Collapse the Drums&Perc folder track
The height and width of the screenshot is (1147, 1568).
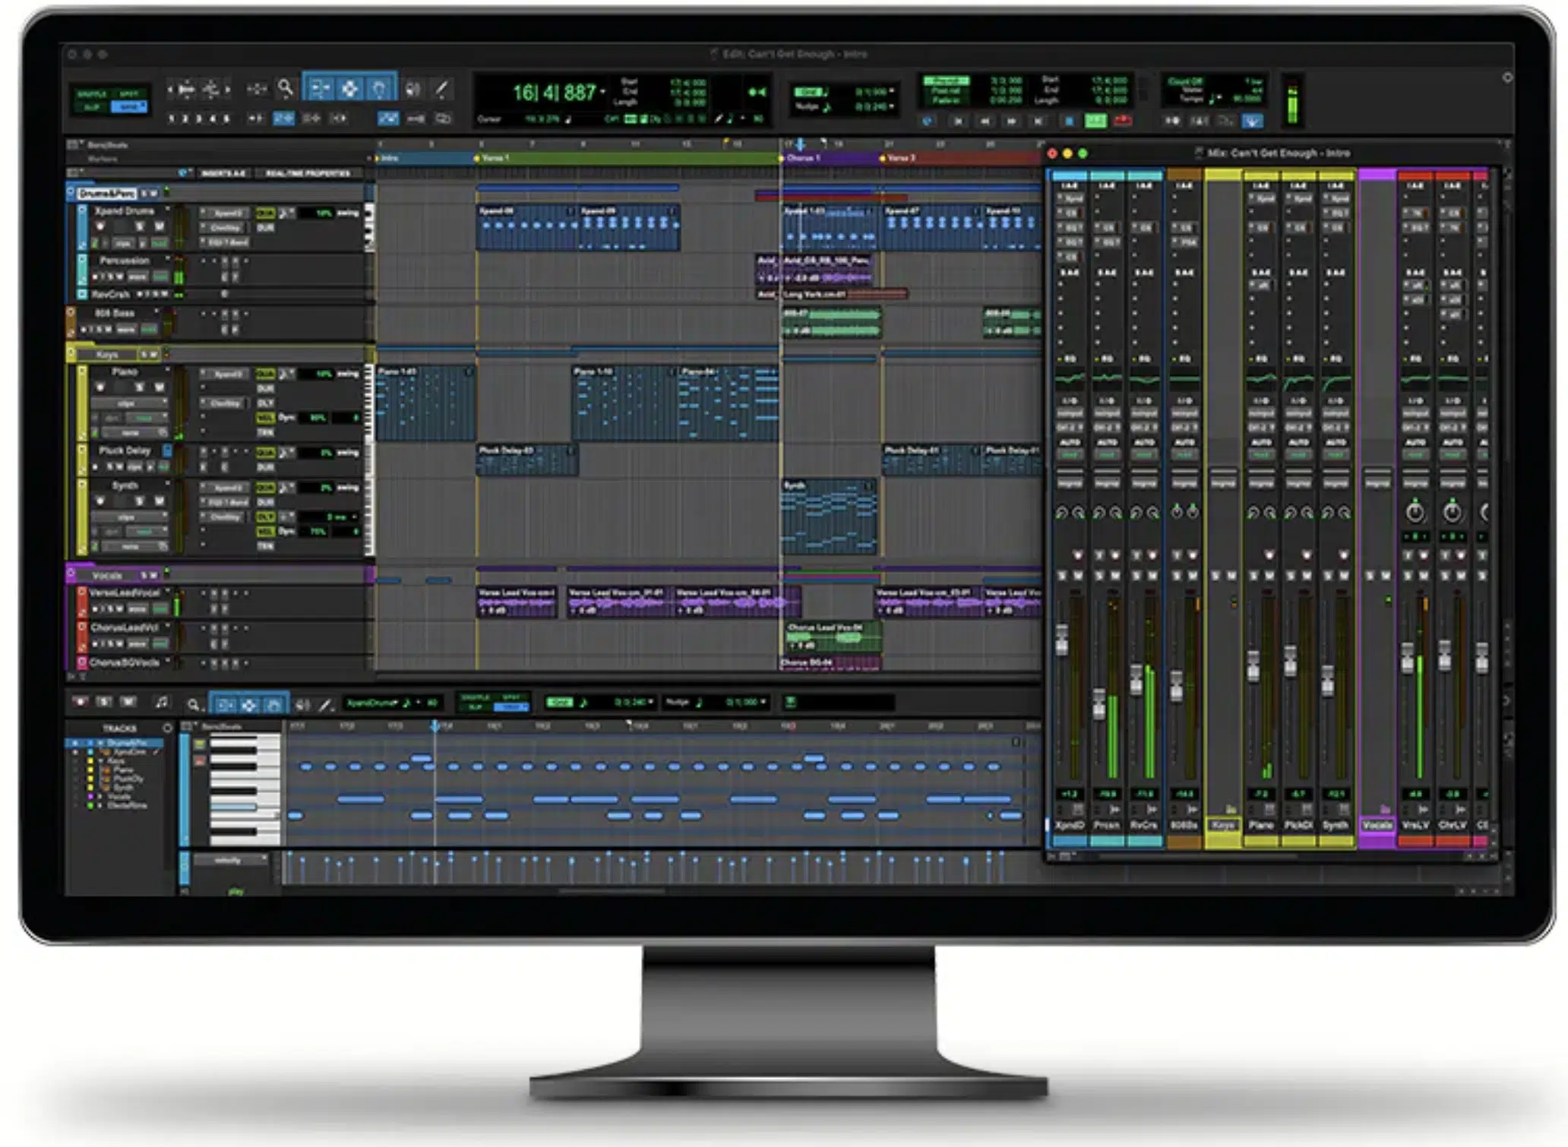click(71, 193)
